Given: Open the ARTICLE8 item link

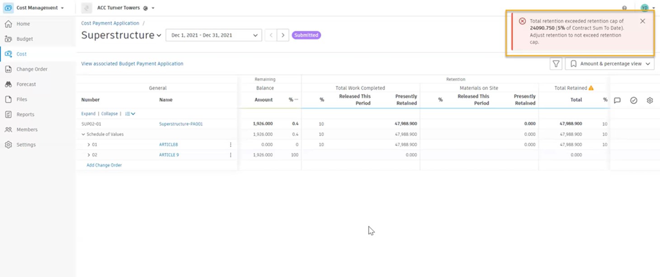Looking at the screenshot, I should tap(169, 145).
